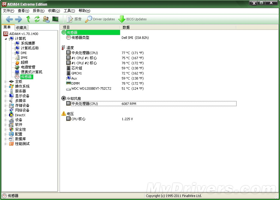Select the 主板 motherboard icon
Screen dimensions: 280x200
pos(11,82)
